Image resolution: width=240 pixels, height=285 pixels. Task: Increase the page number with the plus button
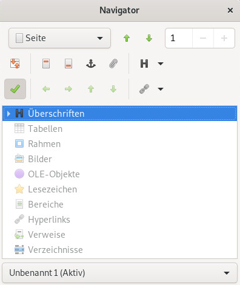click(x=224, y=38)
